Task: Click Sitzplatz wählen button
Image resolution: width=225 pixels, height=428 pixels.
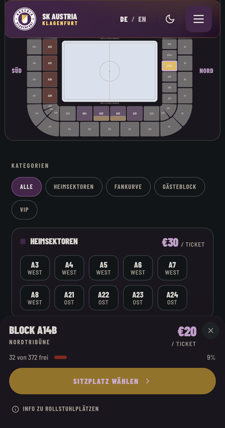Action: (113, 381)
